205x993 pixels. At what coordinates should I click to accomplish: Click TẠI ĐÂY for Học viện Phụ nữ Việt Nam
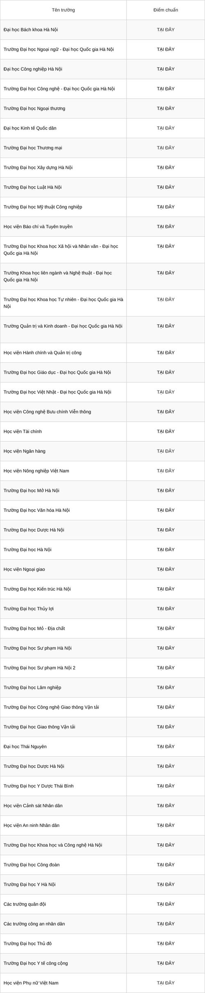[166, 983]
